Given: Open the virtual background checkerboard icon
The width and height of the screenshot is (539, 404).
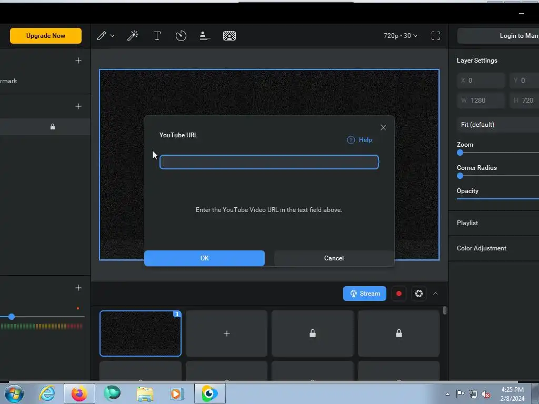Looking at the screenshot, I should coord(229,36).
